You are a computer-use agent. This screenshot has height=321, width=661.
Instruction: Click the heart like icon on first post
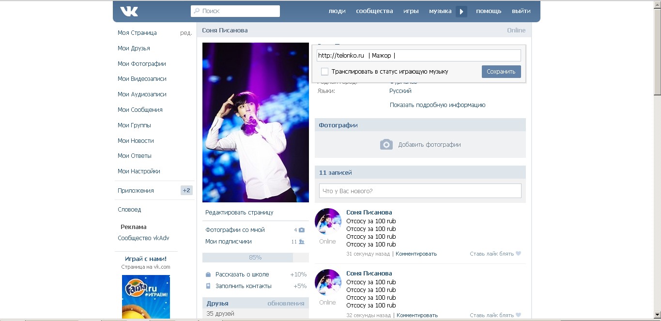point(518,254)
